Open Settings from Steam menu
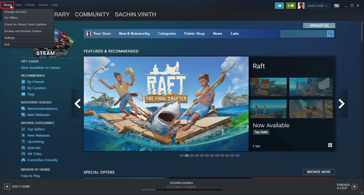Screen dimensions: 364x195 coord(28,38)
